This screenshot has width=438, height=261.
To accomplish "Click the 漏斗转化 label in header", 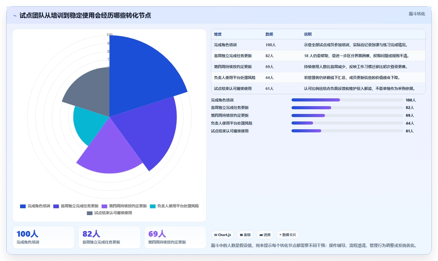I will pyautogui.click(x=417, y=14).
